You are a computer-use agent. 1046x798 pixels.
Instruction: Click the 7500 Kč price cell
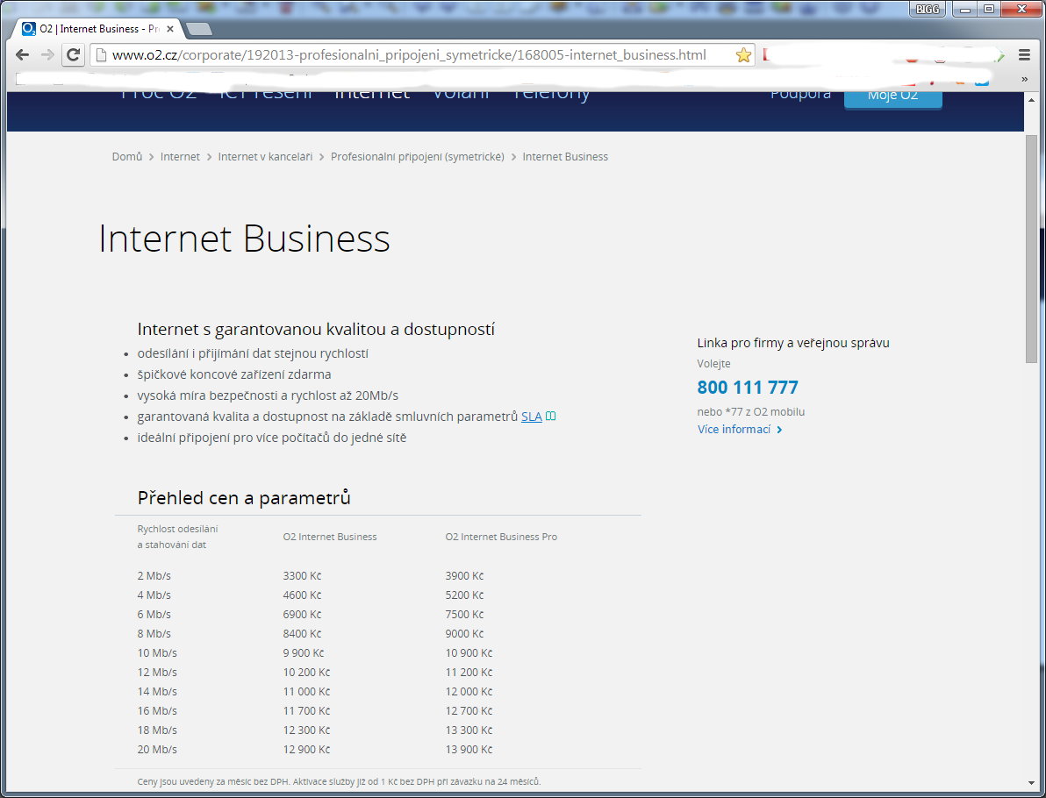click(464, 615)
